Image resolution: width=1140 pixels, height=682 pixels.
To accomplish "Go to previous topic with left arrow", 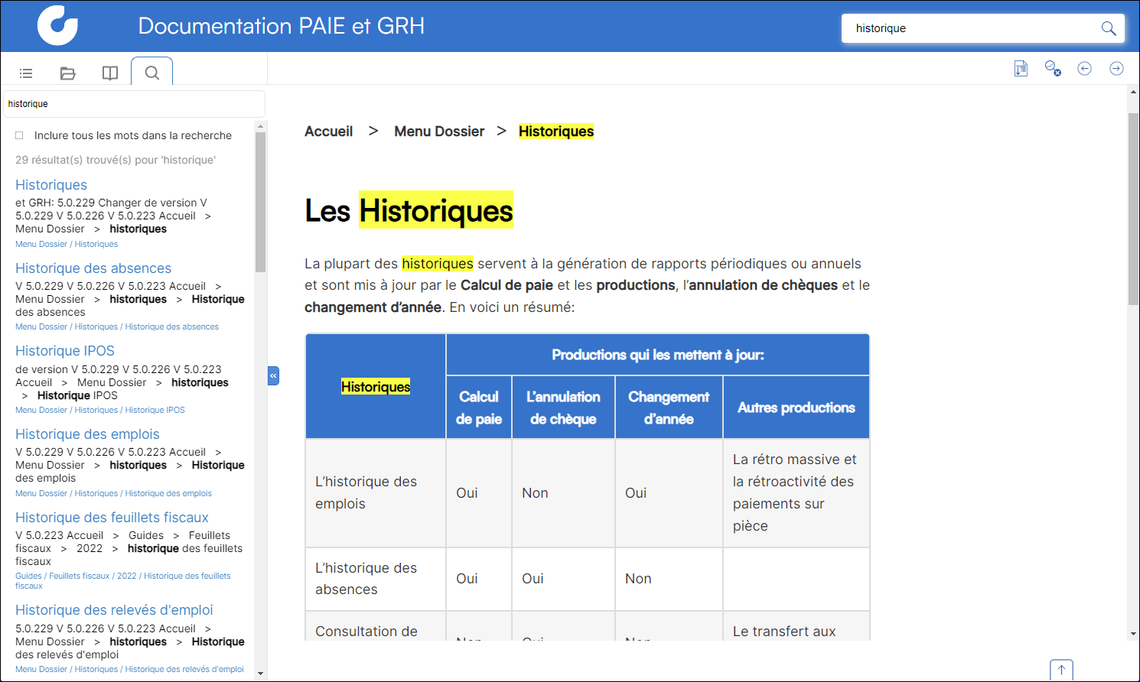I will (x=1084, y=69).
